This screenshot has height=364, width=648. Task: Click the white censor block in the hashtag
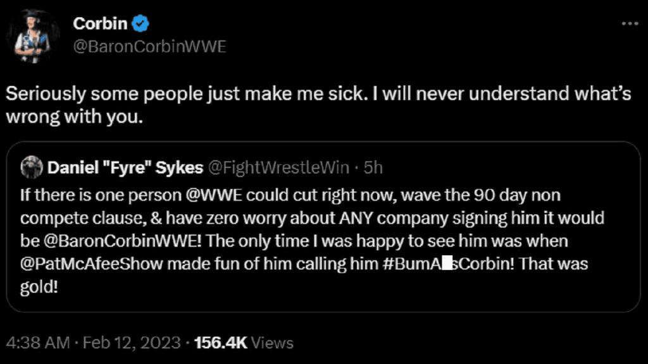point(449,264)
